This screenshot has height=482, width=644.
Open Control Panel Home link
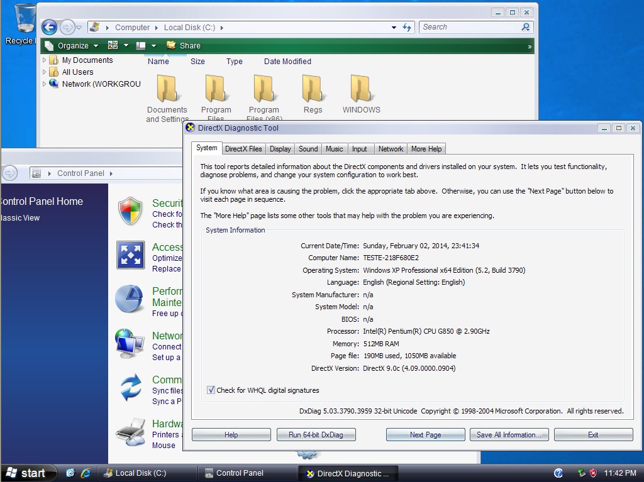41,201
